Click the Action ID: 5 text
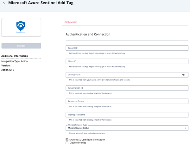 [x=8, y=70]
